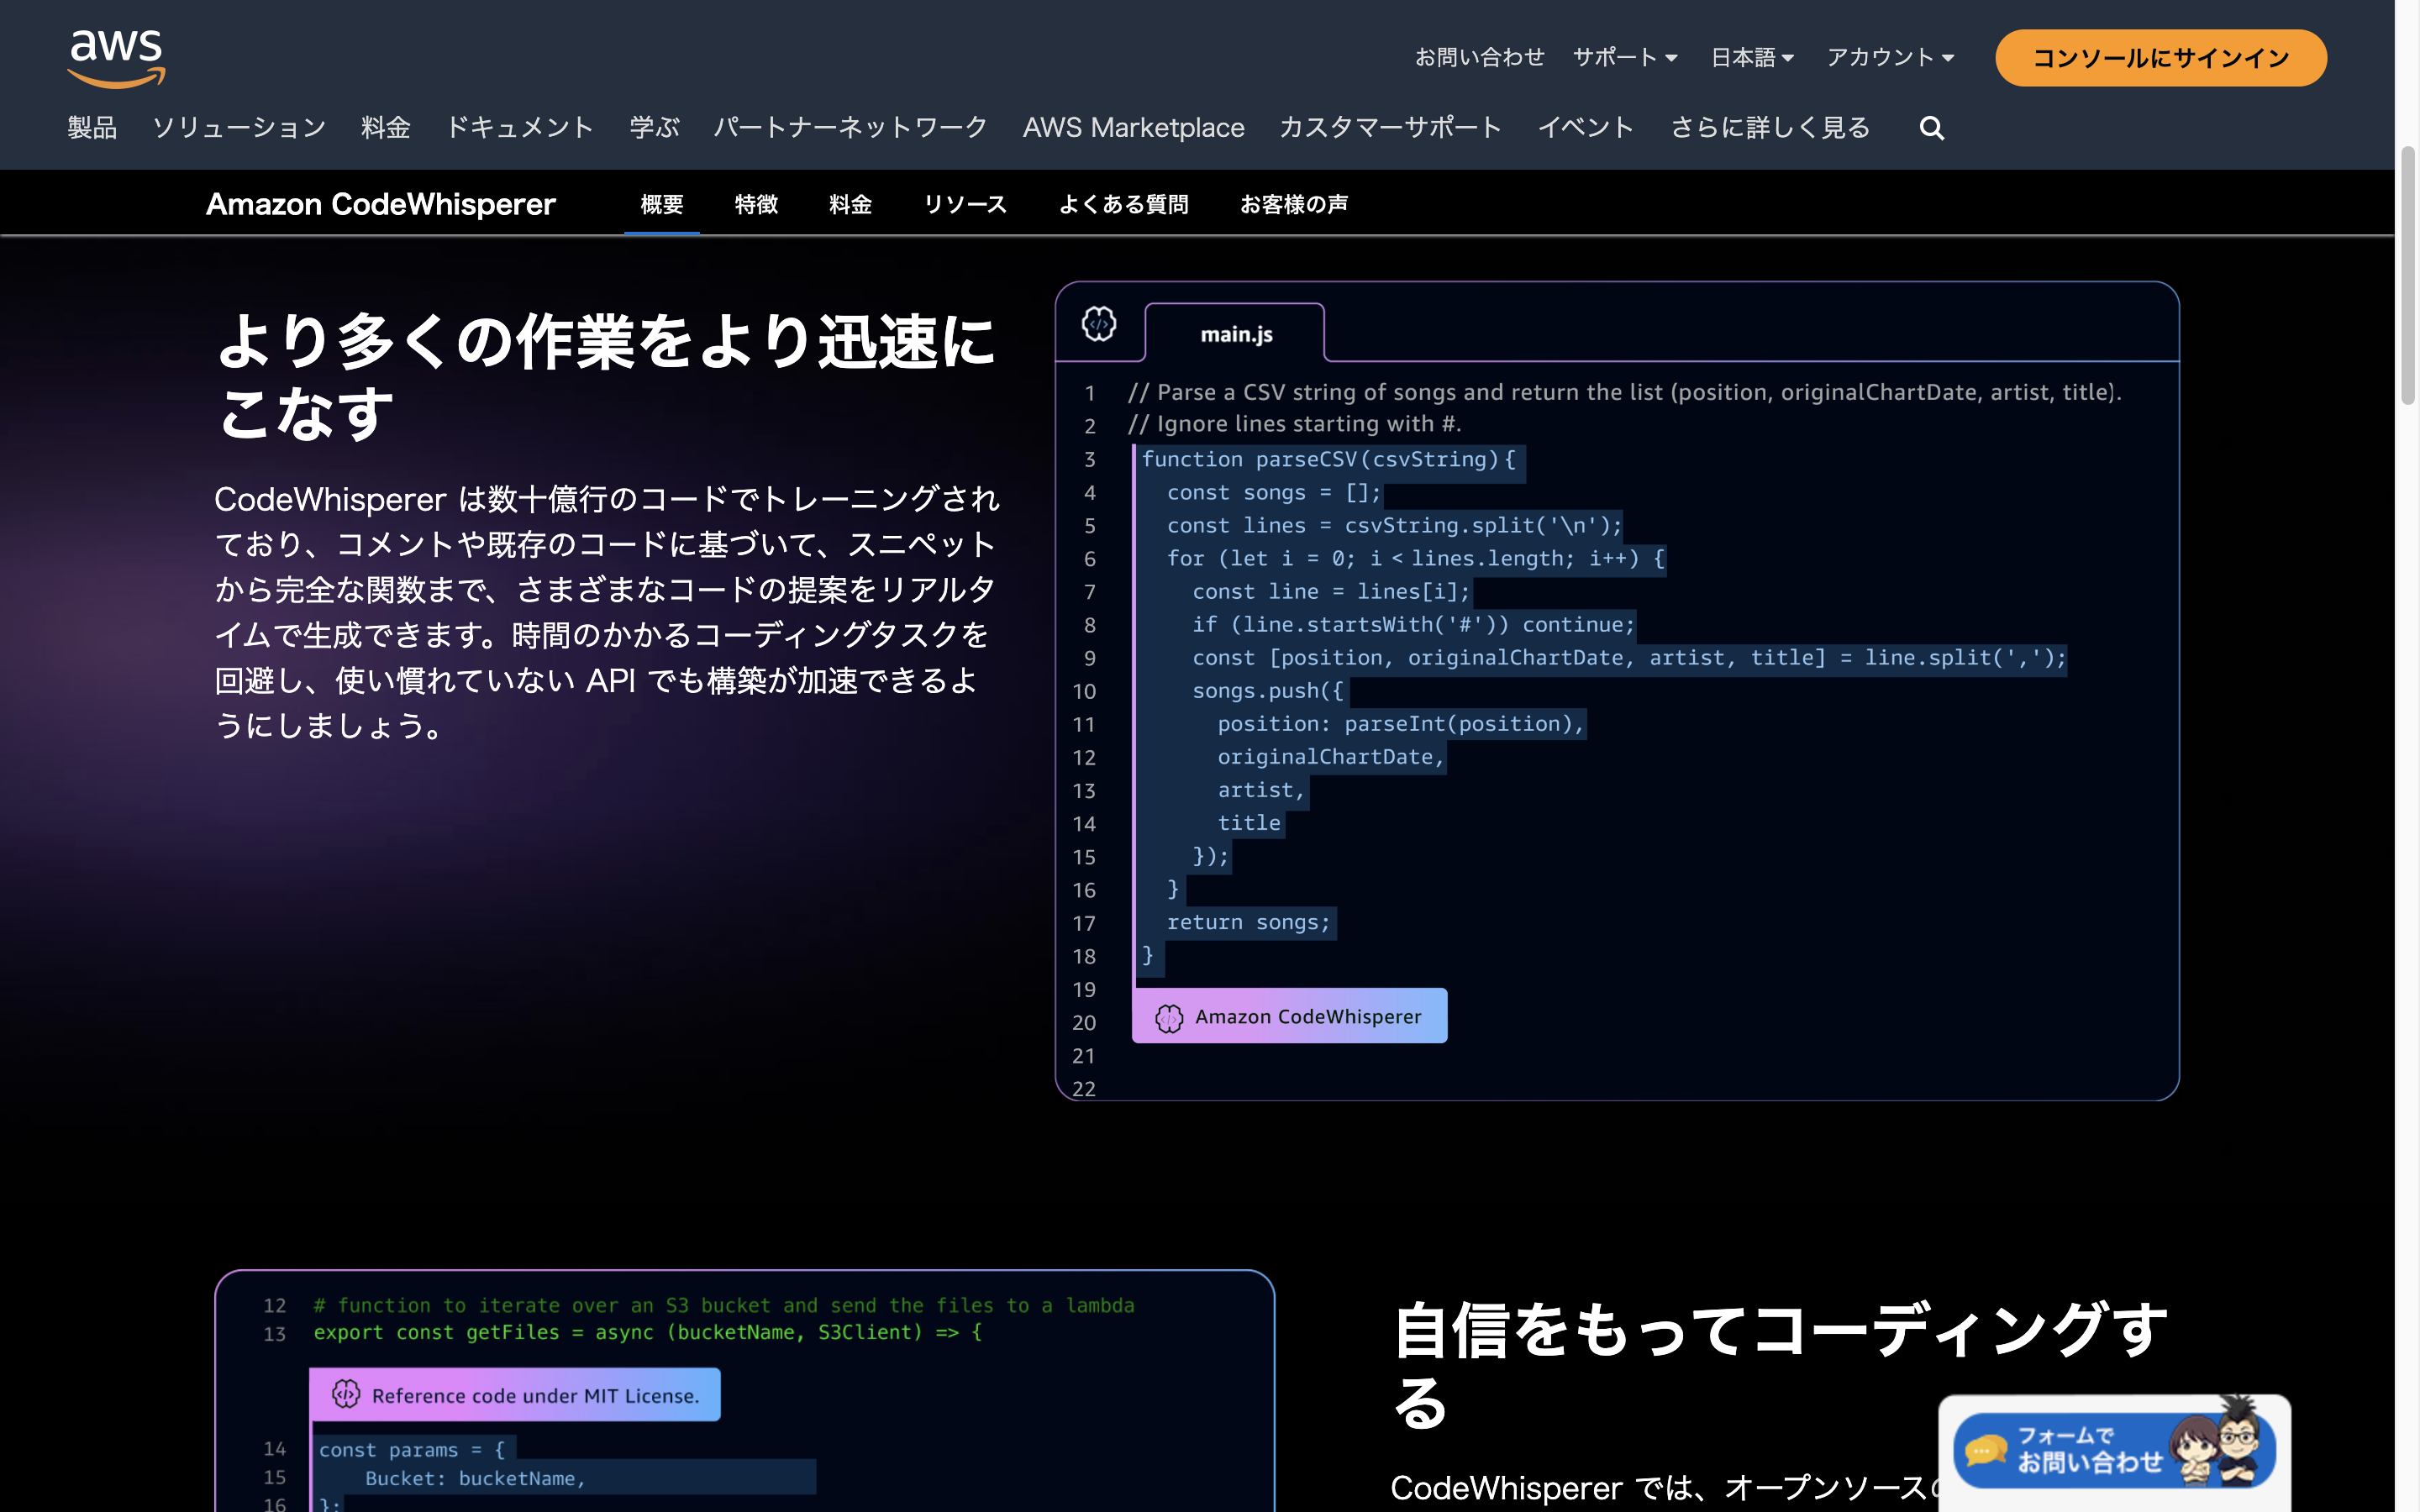The image size is (2420, 1512).
Task: Open the リソース tab
Action: click(x=965, y=203)
